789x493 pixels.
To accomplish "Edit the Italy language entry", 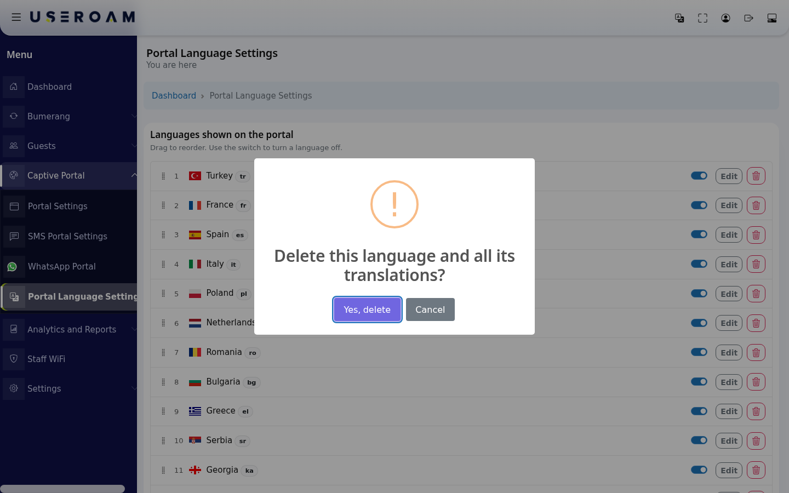I will pyautogui.click(x=729, y=264).
